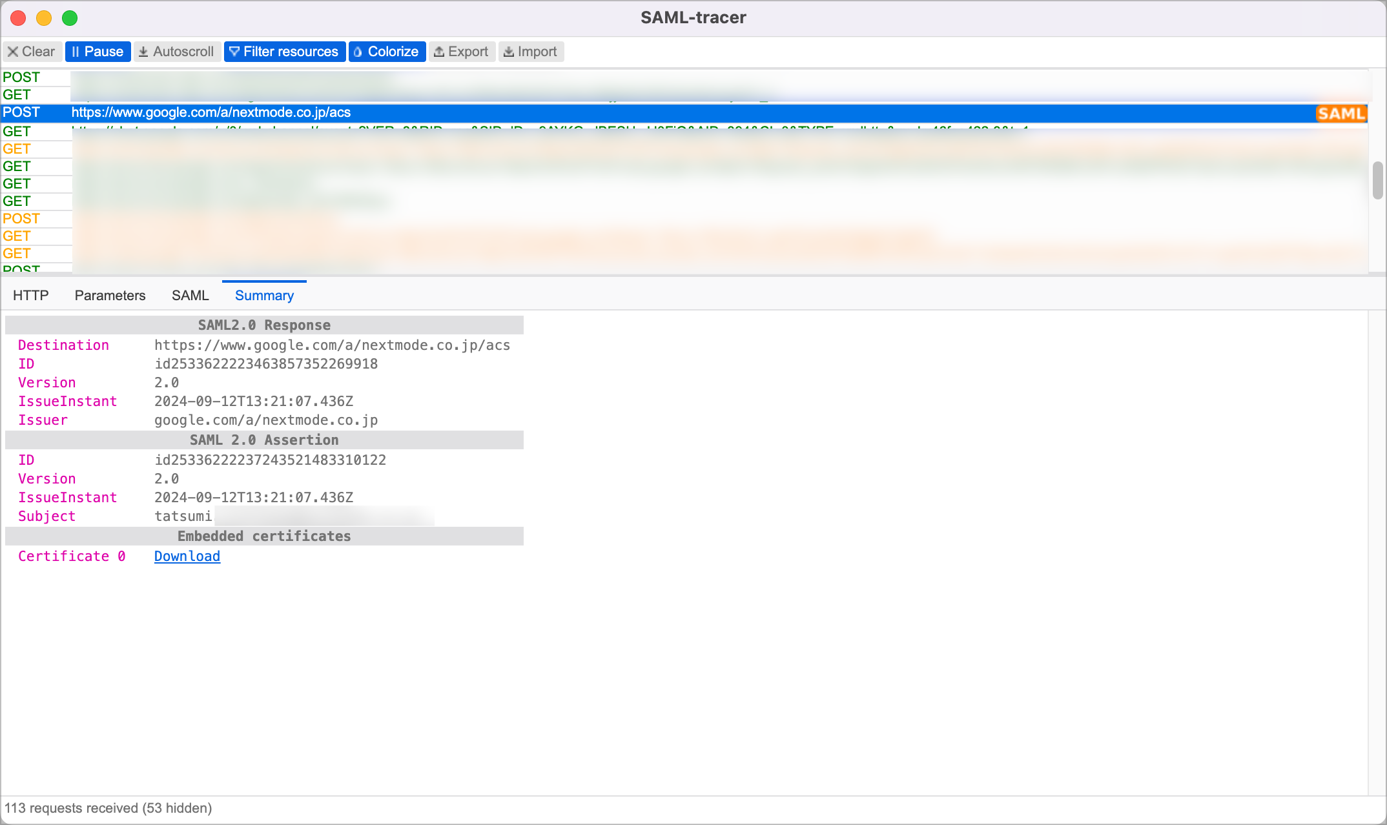Toggle Colorize on the request list
This screenshot has width=1387, height=825.
(x=387, y=51)
